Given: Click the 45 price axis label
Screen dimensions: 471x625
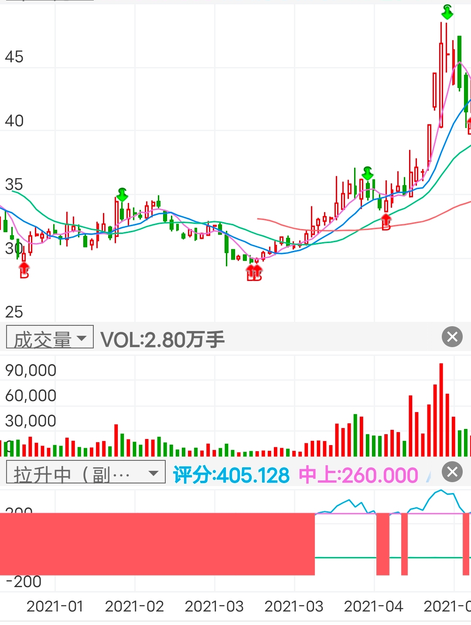Looking at the screenshot, I should pyautogui.click(x=14, y=57).
